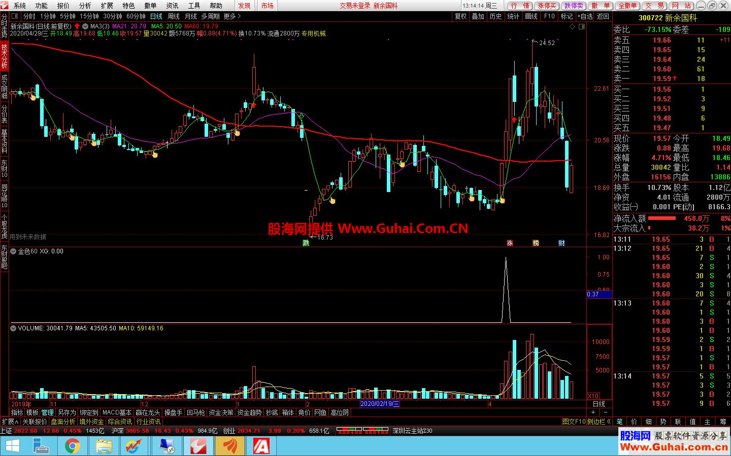Image resolution: width=731 pixels, height=456 pixels.
Task: Collapse the 侧边栏 sidebar
Action: (599, 422)
